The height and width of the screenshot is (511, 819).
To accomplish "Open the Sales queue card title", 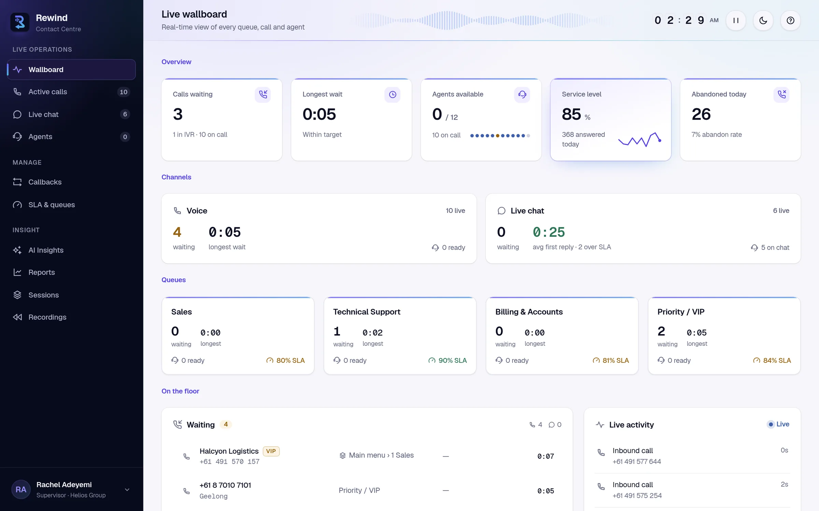I will click(182, 312).
